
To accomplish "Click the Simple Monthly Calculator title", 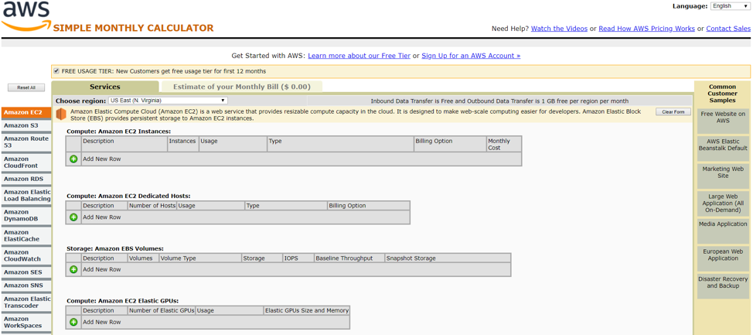I will [x=133, y=28].
